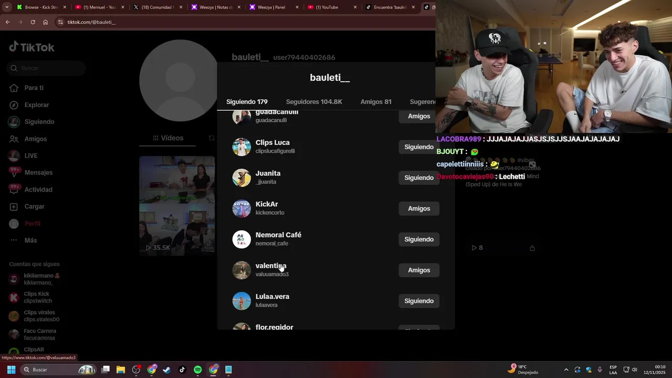Viewport: 672px width, 378px height.
Task: Switch to the Weezyx Notas browser tab
Action: click(216, 7)
